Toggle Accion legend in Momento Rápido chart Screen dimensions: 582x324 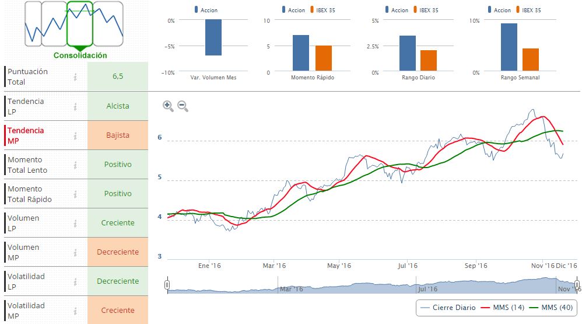pyautogui.click(x=293, y=10)
